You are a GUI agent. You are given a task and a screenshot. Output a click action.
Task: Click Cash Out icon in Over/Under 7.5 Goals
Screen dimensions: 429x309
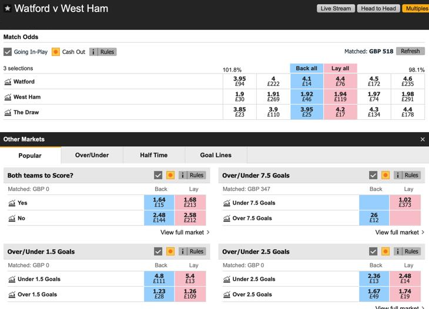386,175
